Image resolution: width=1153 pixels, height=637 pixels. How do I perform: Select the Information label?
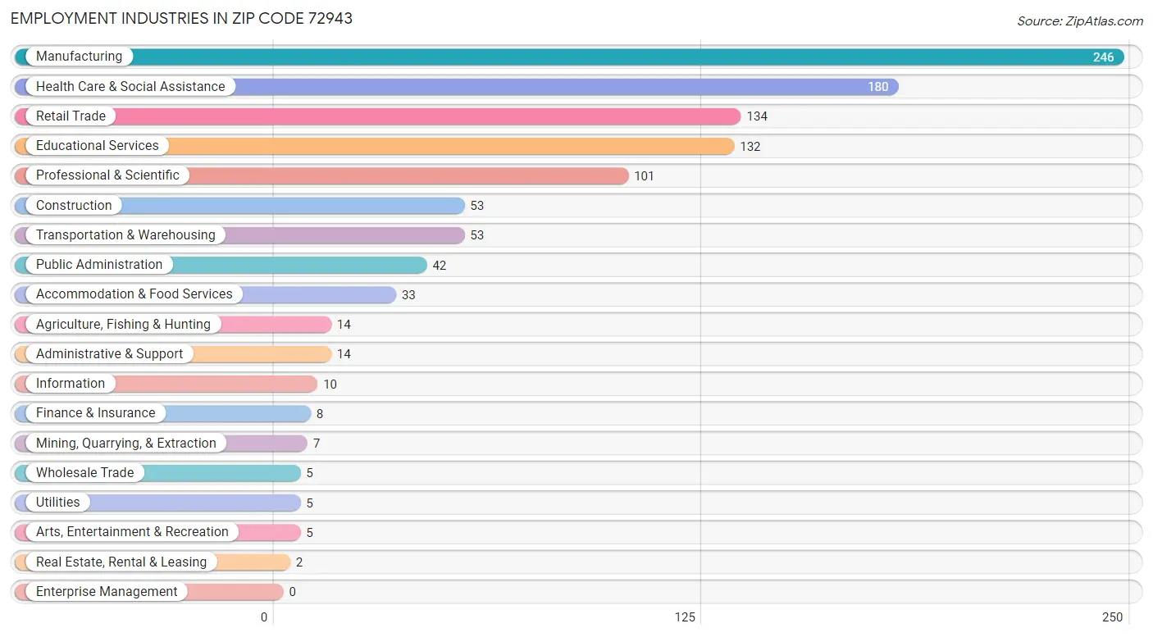[71, 383]
